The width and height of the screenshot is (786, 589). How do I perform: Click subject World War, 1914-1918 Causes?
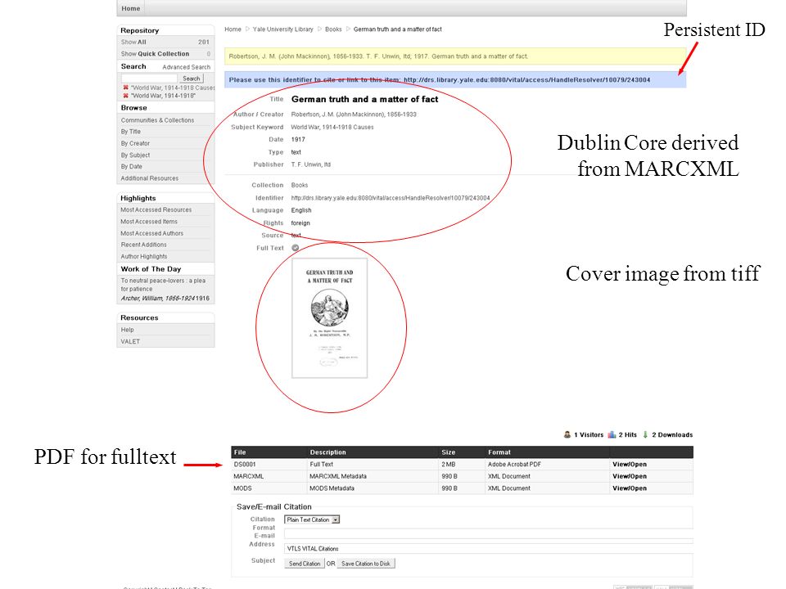[332, 128]
